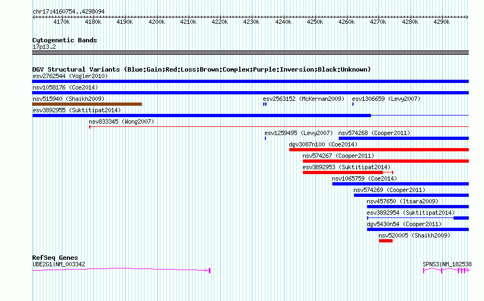Click the esv3892953 (Suktitipat2014) label
Viewport: 484px width, 301px height.
click(346, 167)
